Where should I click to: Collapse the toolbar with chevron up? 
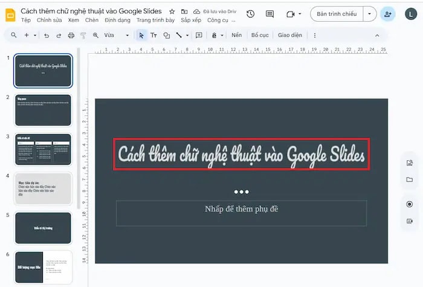(378, 35)
